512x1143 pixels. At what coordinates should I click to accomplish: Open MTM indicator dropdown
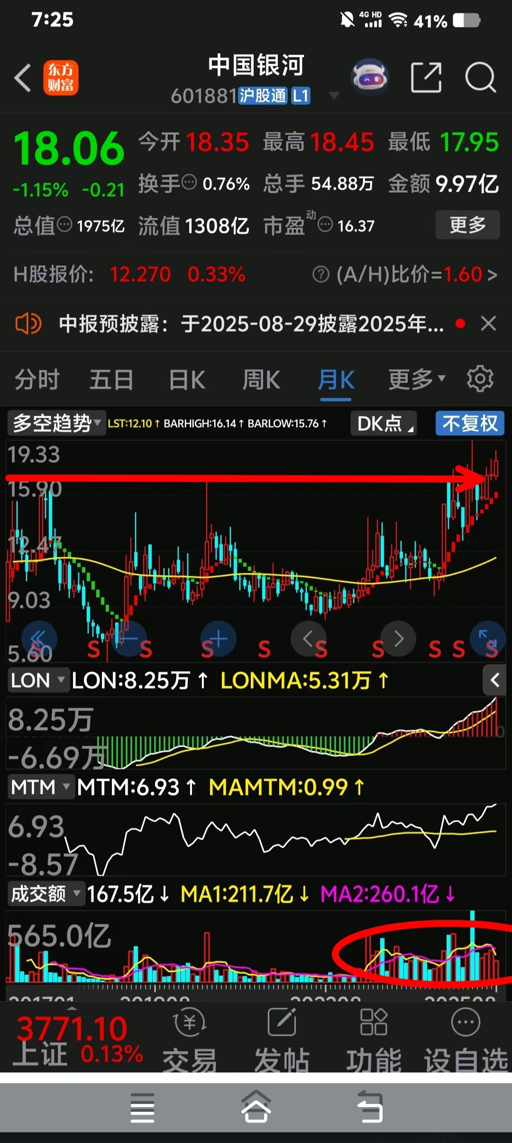[x=41, y=787]
